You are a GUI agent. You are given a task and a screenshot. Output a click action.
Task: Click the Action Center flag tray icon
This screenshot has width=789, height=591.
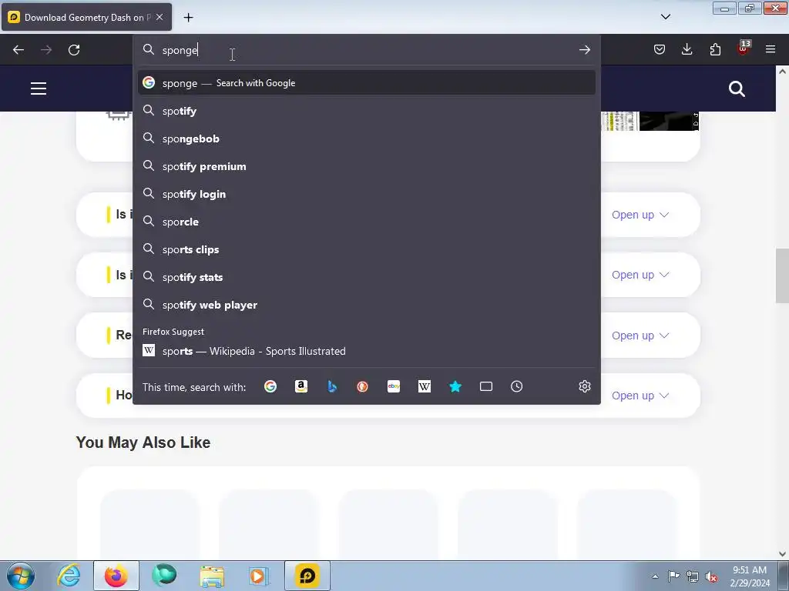coord(673,576)
